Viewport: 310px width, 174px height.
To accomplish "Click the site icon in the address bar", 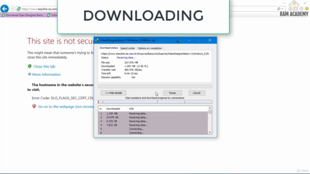I will point(19,9).
